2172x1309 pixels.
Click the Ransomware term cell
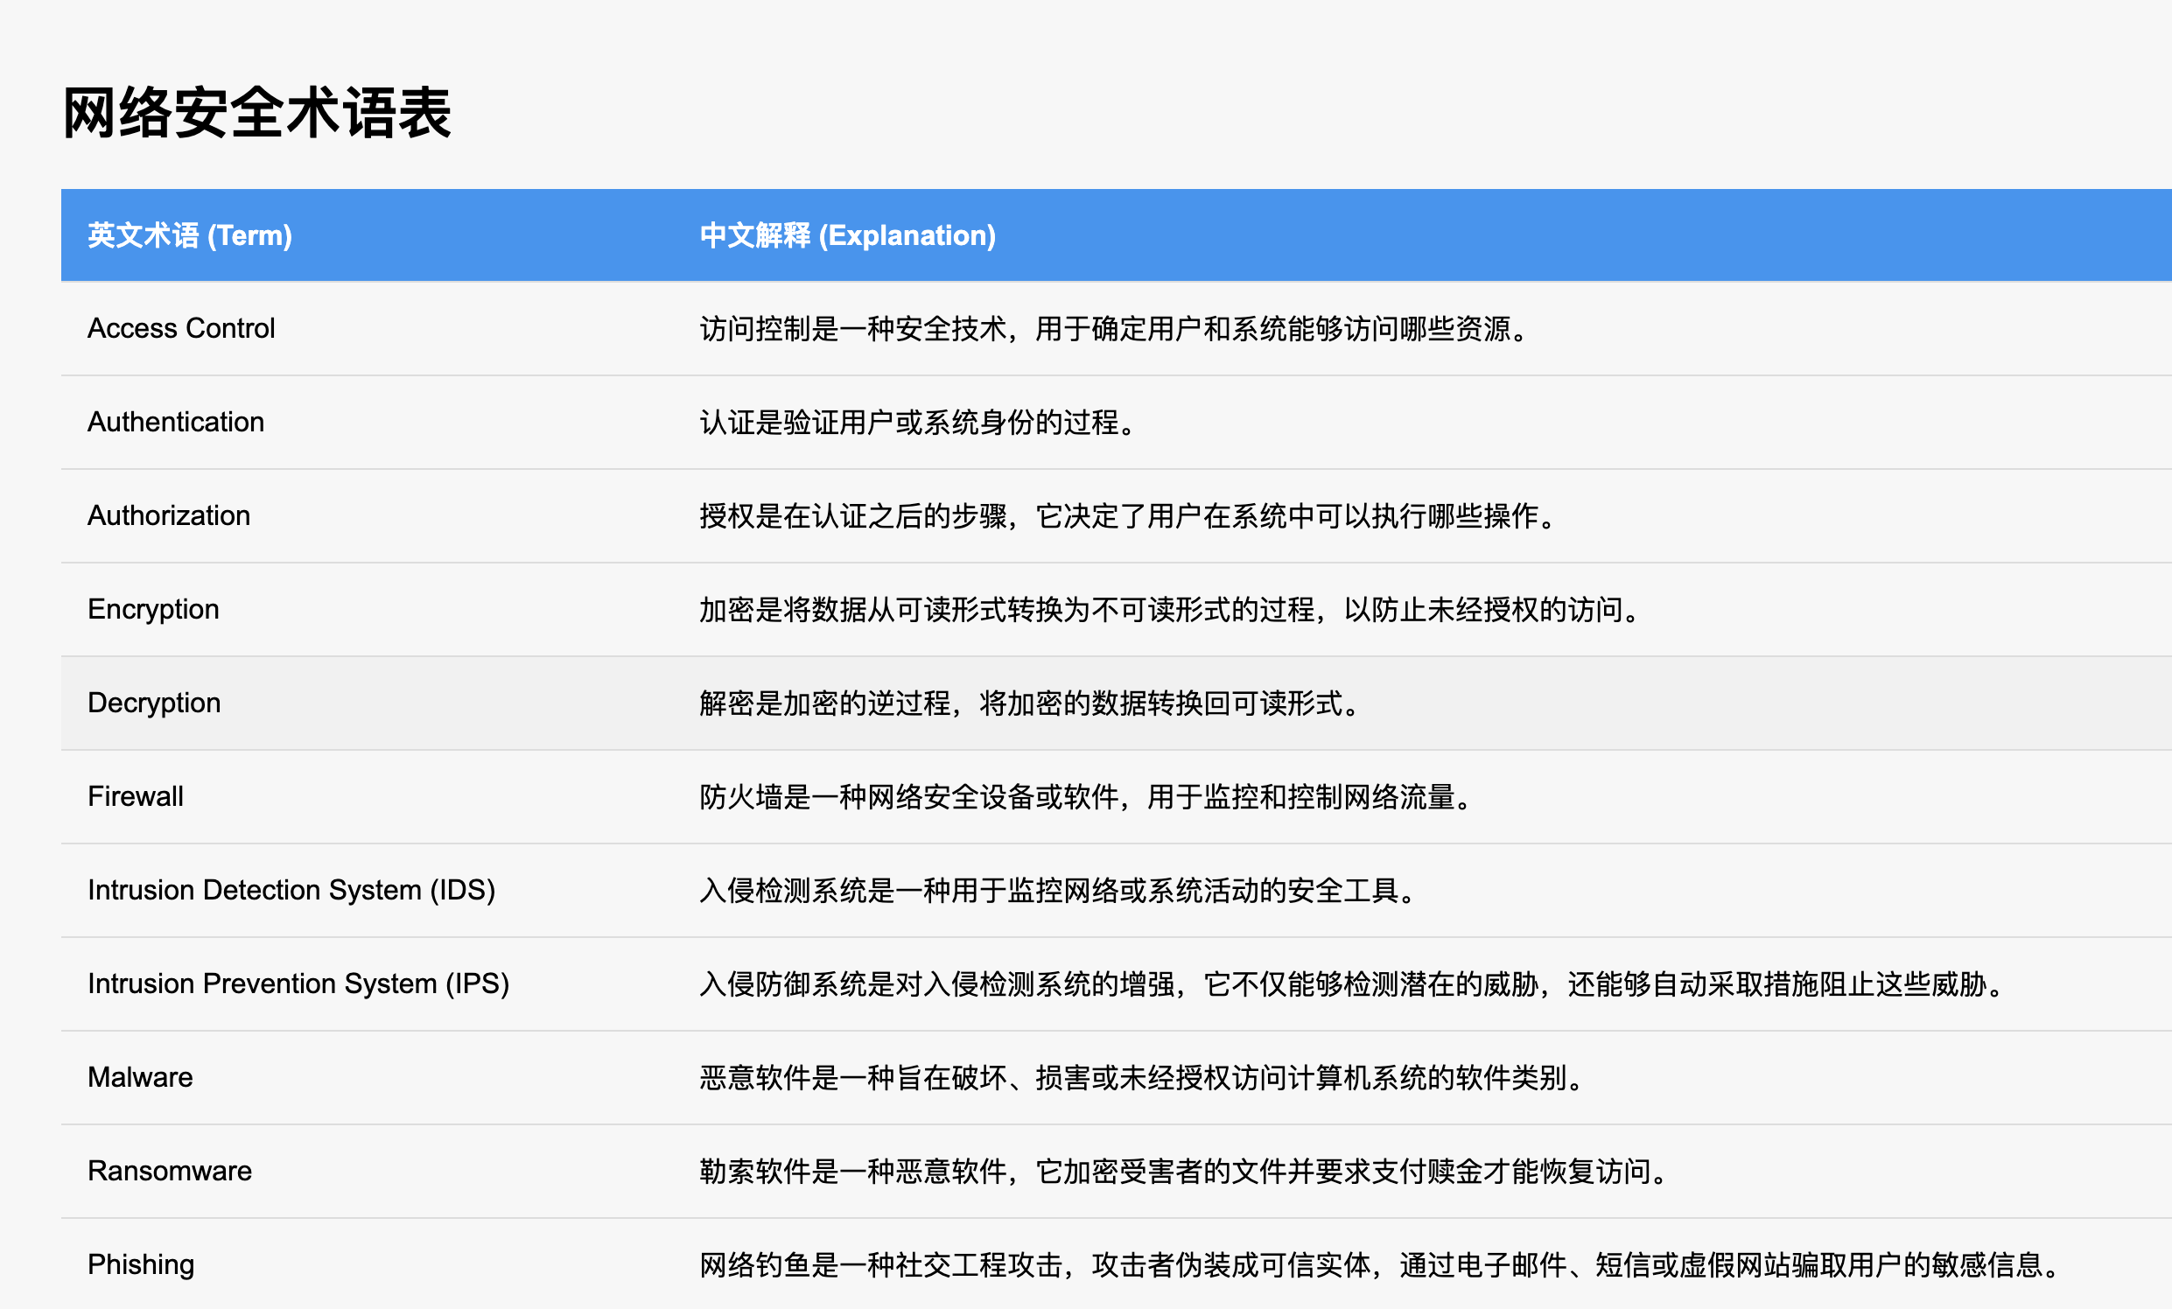click(x=169, y=1171)
